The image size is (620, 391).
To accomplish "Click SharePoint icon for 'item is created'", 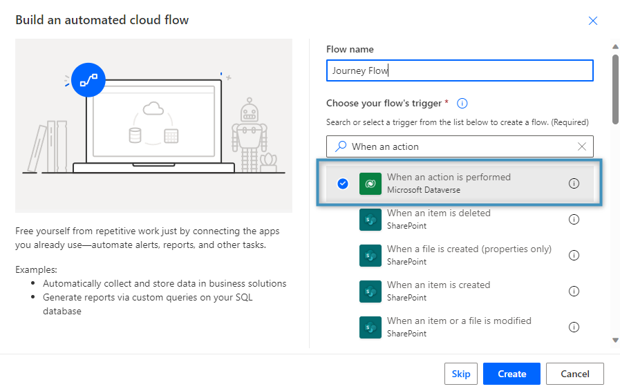I will tap(370, 292).
